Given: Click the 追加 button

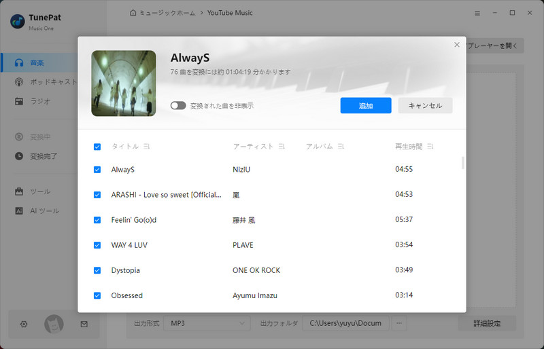Looking at the screenshot, I should point(366,105).
